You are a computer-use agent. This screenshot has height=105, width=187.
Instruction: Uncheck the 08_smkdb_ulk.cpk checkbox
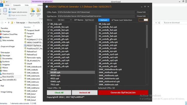[49, 66]
